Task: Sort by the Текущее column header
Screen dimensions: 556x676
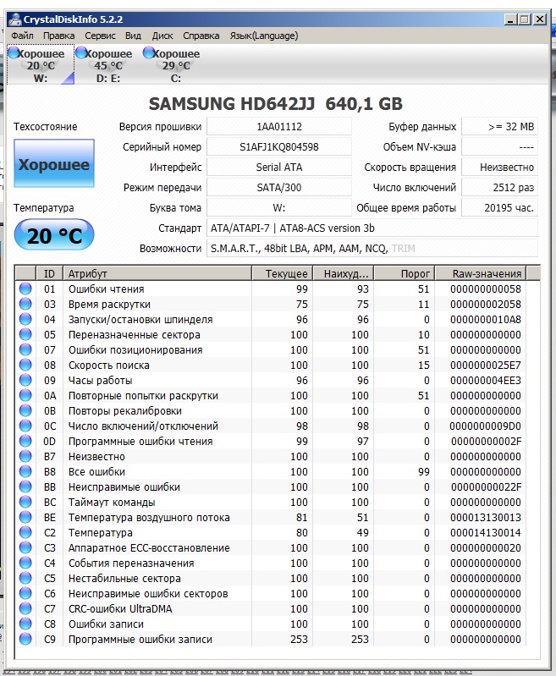Action: pos(282,274)
